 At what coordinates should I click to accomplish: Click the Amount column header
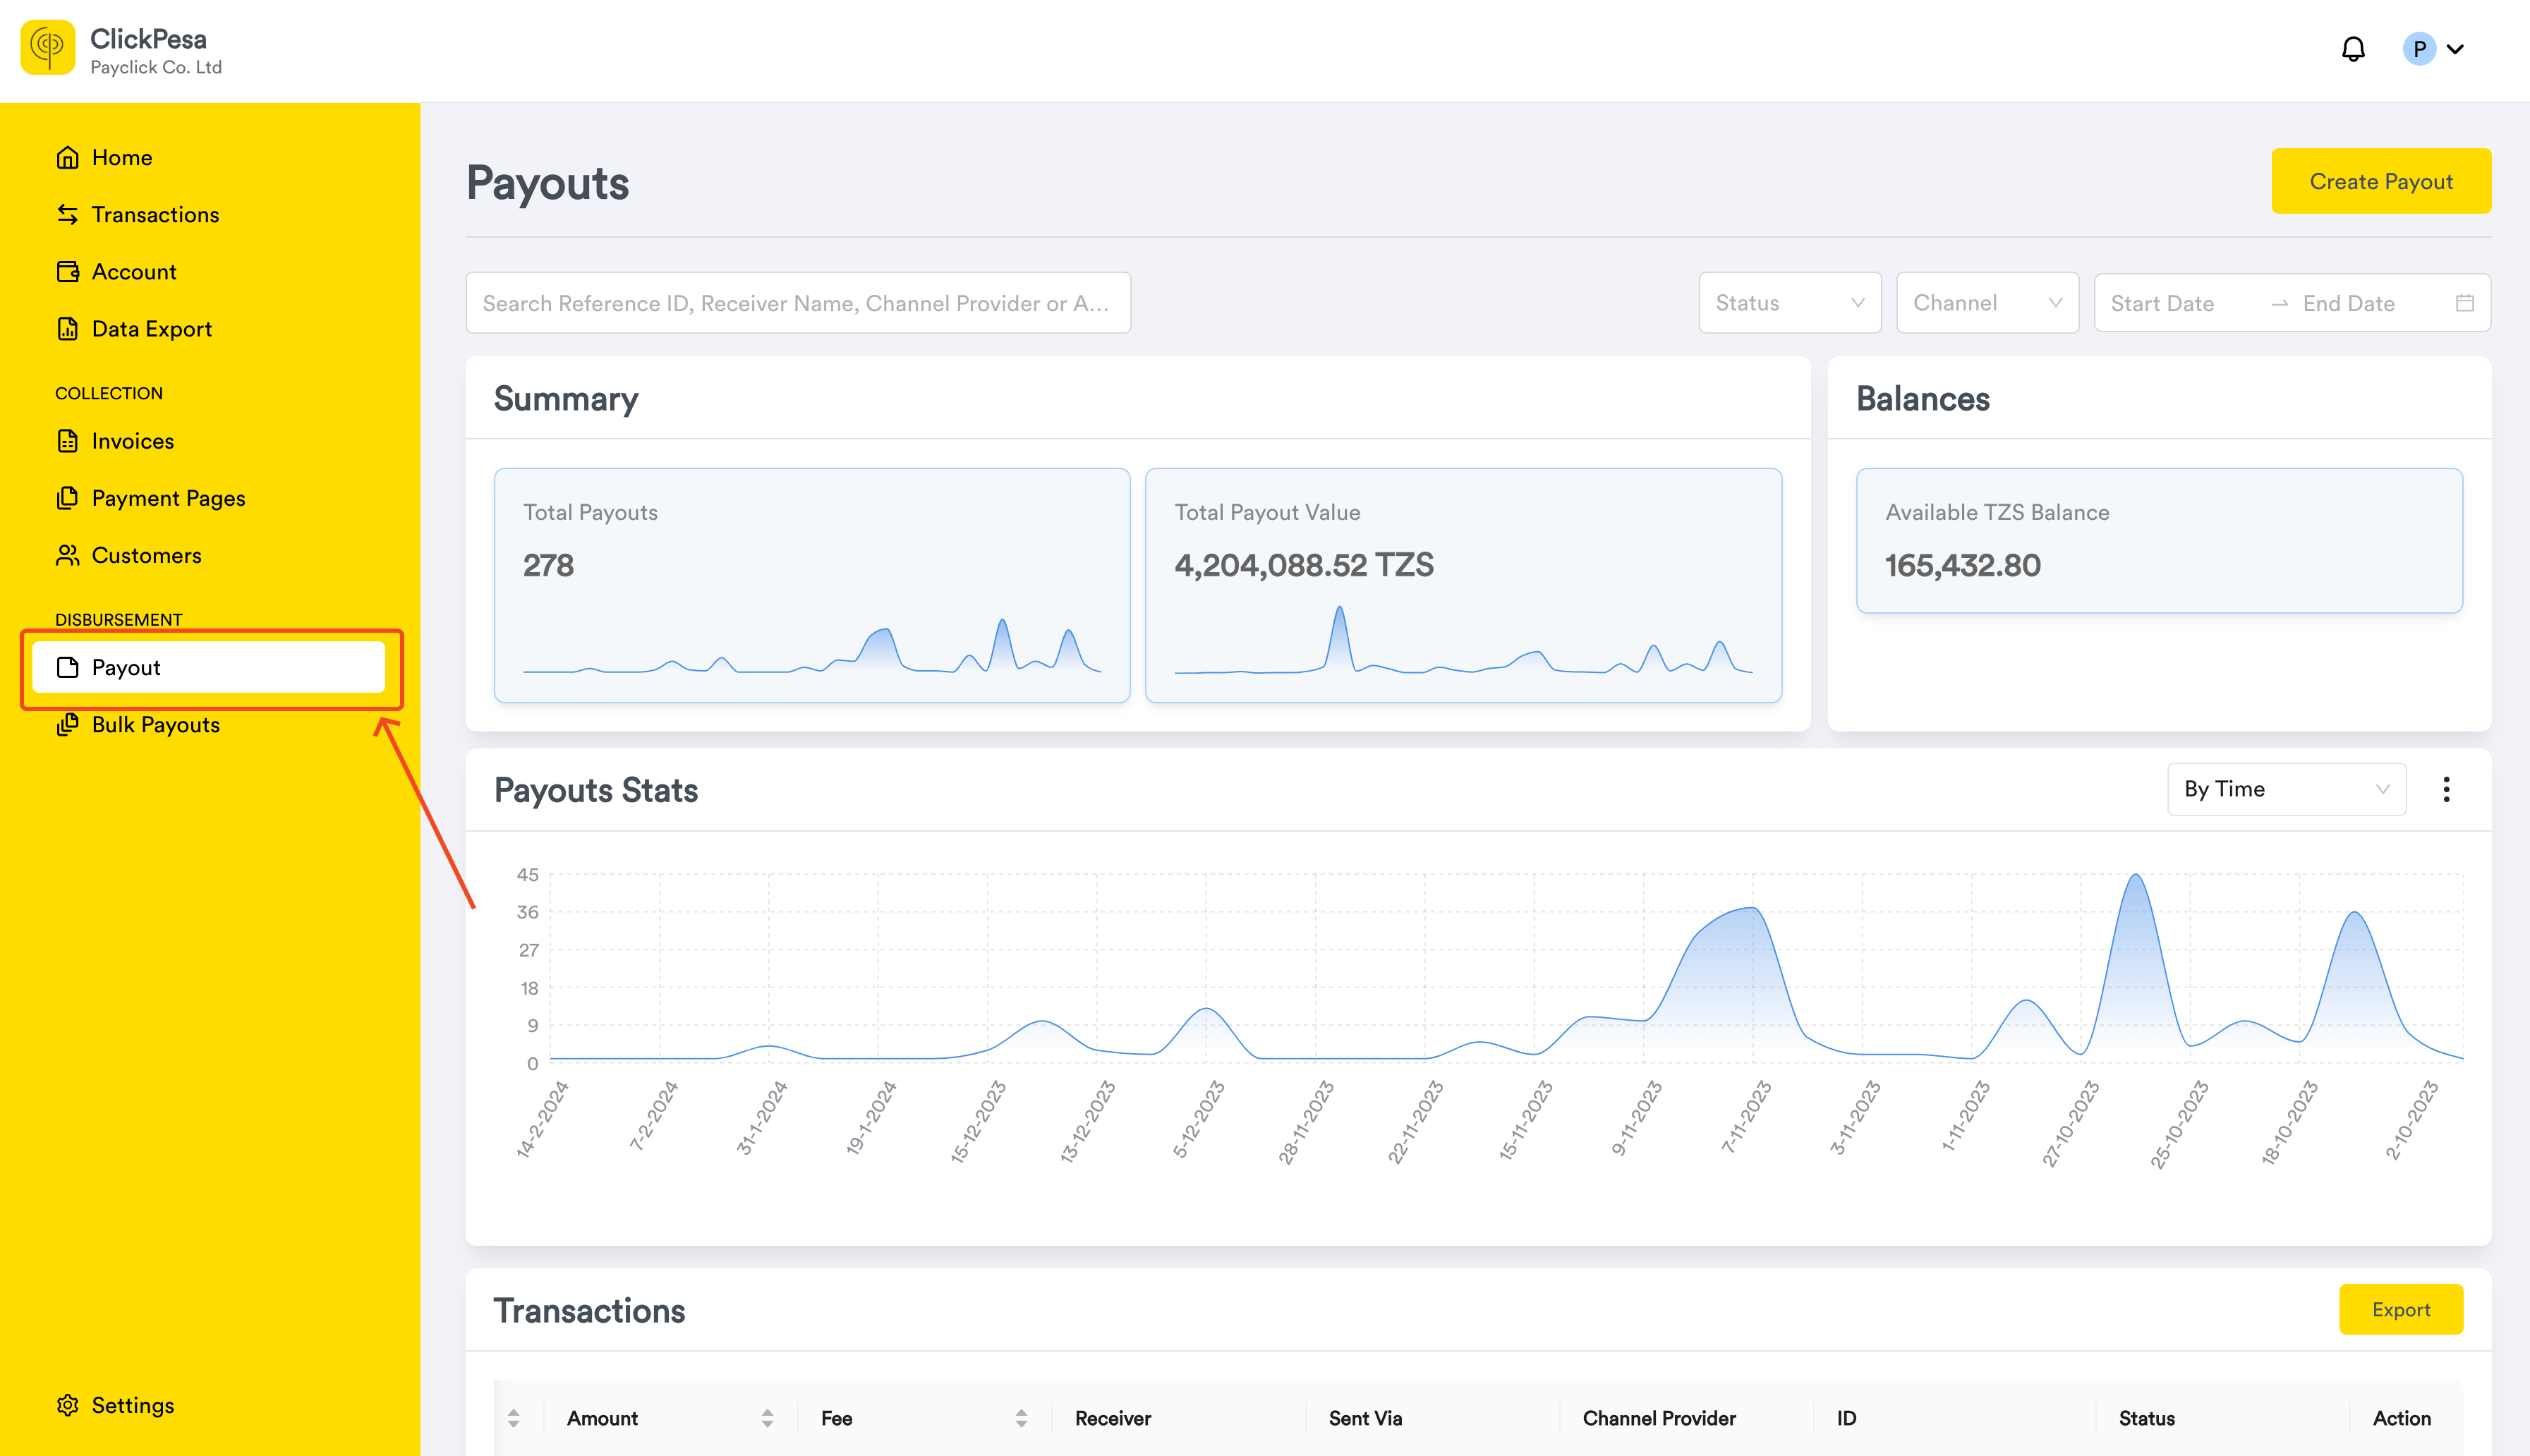pyautogui.click(x=602, y=1418)
